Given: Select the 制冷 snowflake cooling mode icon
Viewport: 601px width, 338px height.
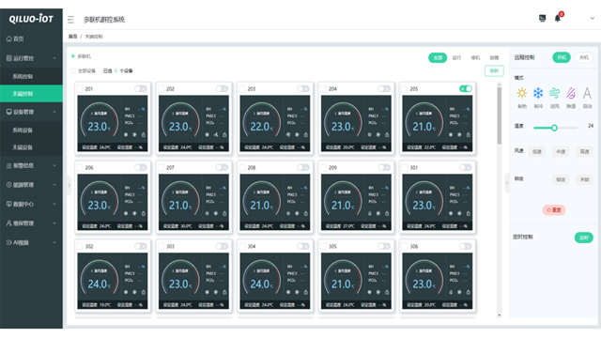Looking at the screenshot, I should (538, 93).
